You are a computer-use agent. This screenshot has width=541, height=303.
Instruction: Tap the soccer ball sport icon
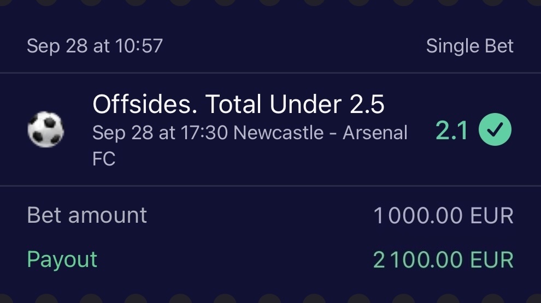pyautogui.click(x=45, y=130)
